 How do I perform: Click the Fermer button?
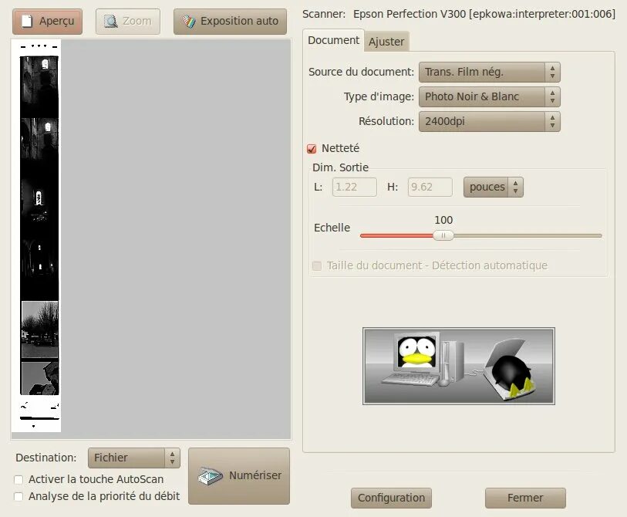pos(525,498)
